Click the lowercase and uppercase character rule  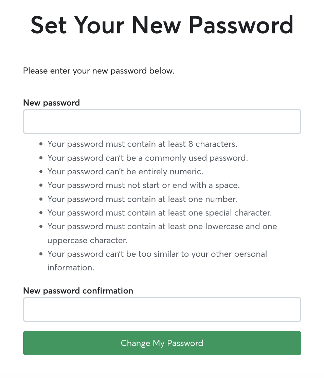[x=162, y=226]
